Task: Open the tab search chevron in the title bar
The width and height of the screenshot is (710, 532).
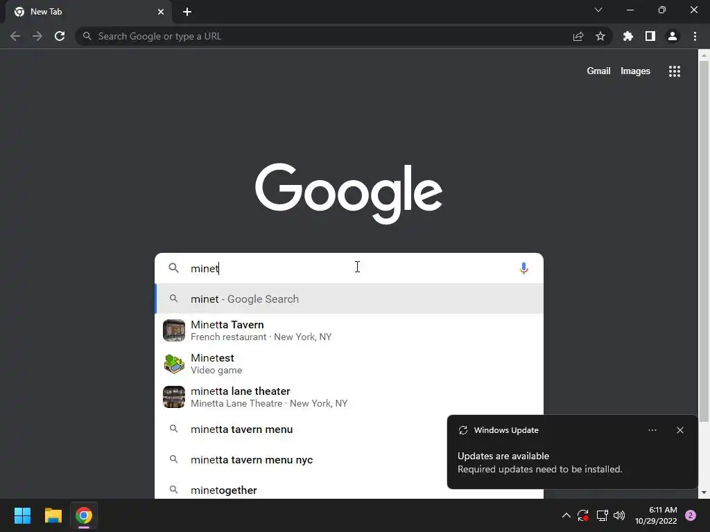Action: click(598, 10)
